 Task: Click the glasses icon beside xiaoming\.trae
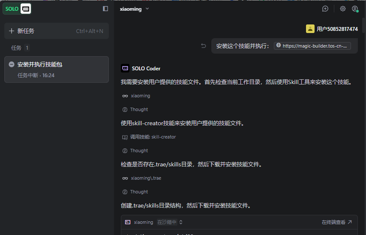(125, 178)
